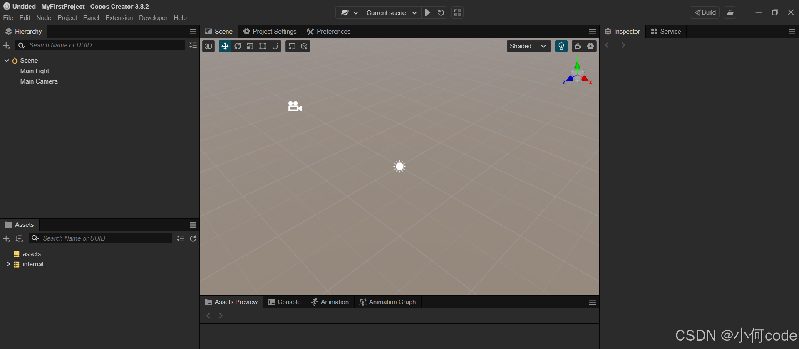
Task: Switch to the Animation tab
Action: coord(330,302)
